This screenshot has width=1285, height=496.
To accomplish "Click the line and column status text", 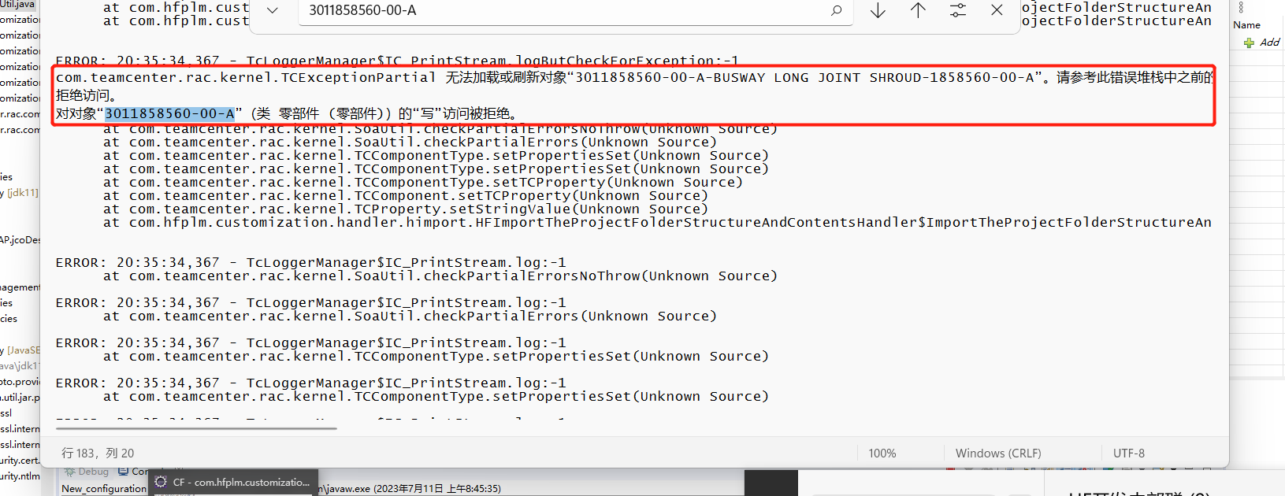I will (98, 453).
